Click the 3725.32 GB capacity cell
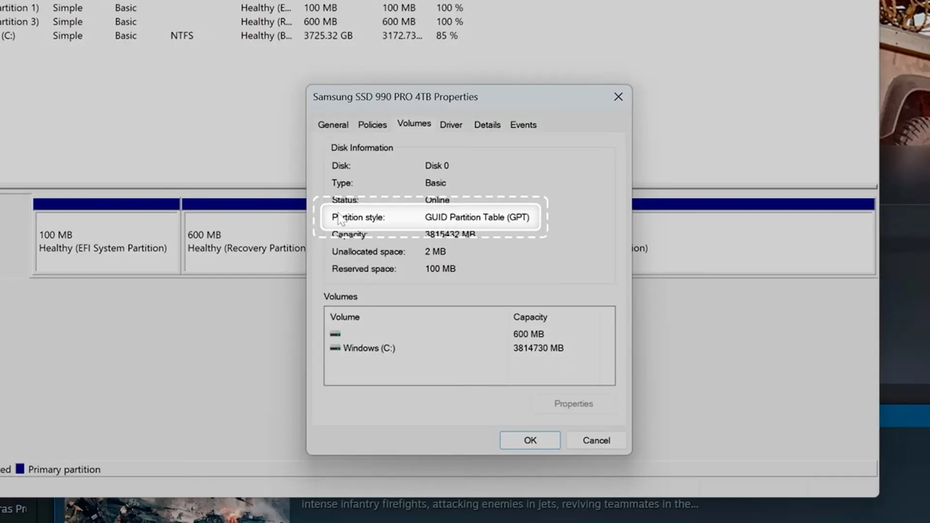930x523 pixels. [328, 36]
